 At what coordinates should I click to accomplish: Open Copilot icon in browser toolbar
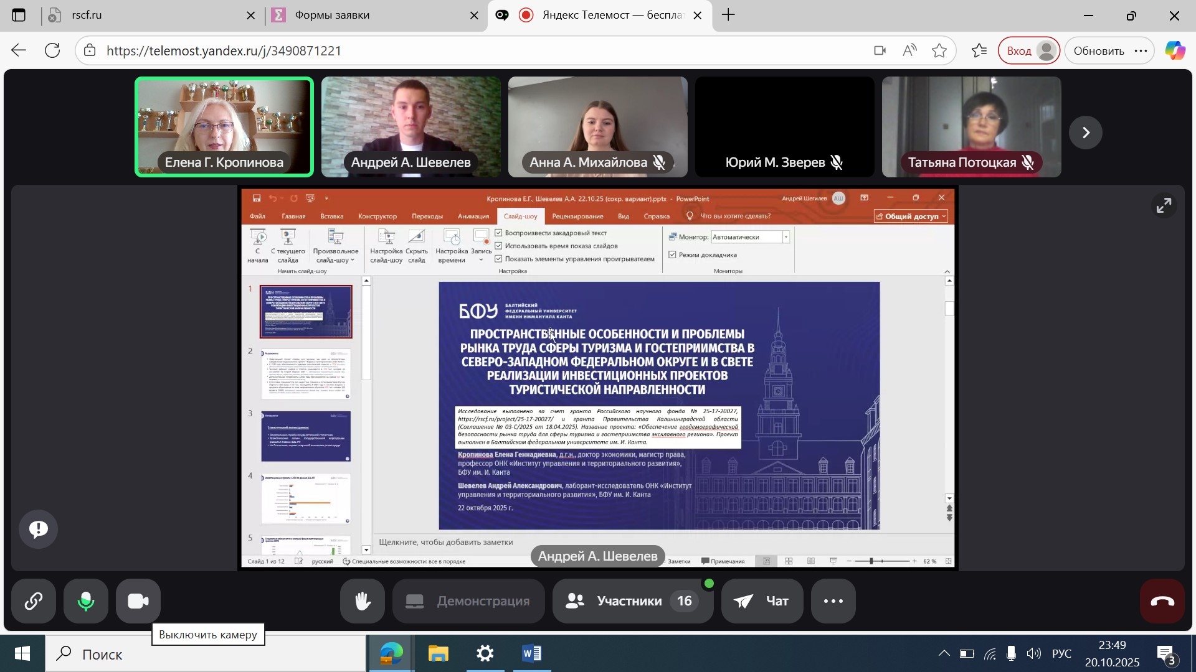[1175, 51]
